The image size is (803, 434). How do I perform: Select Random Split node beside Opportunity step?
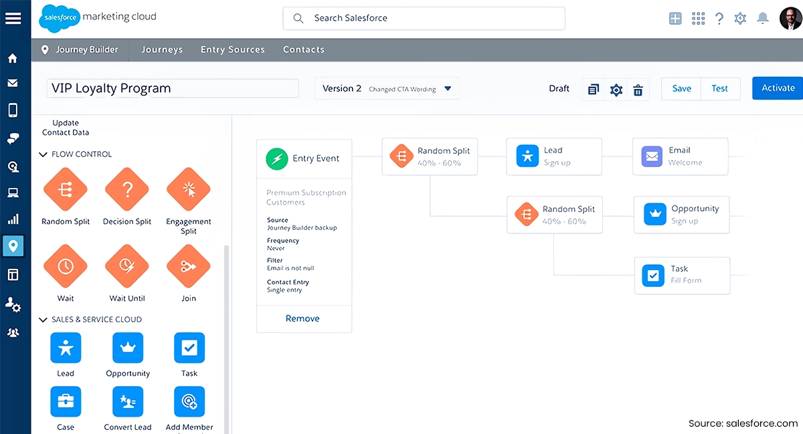pos(555,215)
